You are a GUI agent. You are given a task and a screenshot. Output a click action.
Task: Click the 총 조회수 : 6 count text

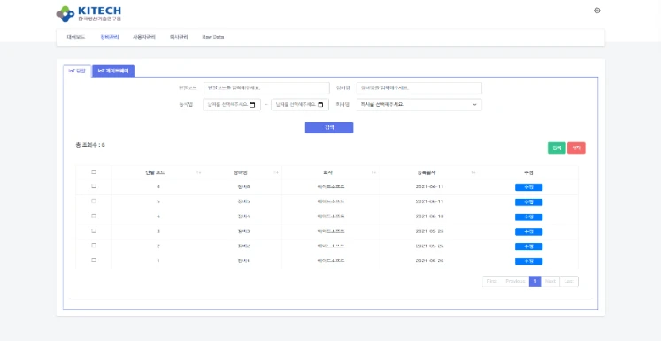[x=90, y=145]
